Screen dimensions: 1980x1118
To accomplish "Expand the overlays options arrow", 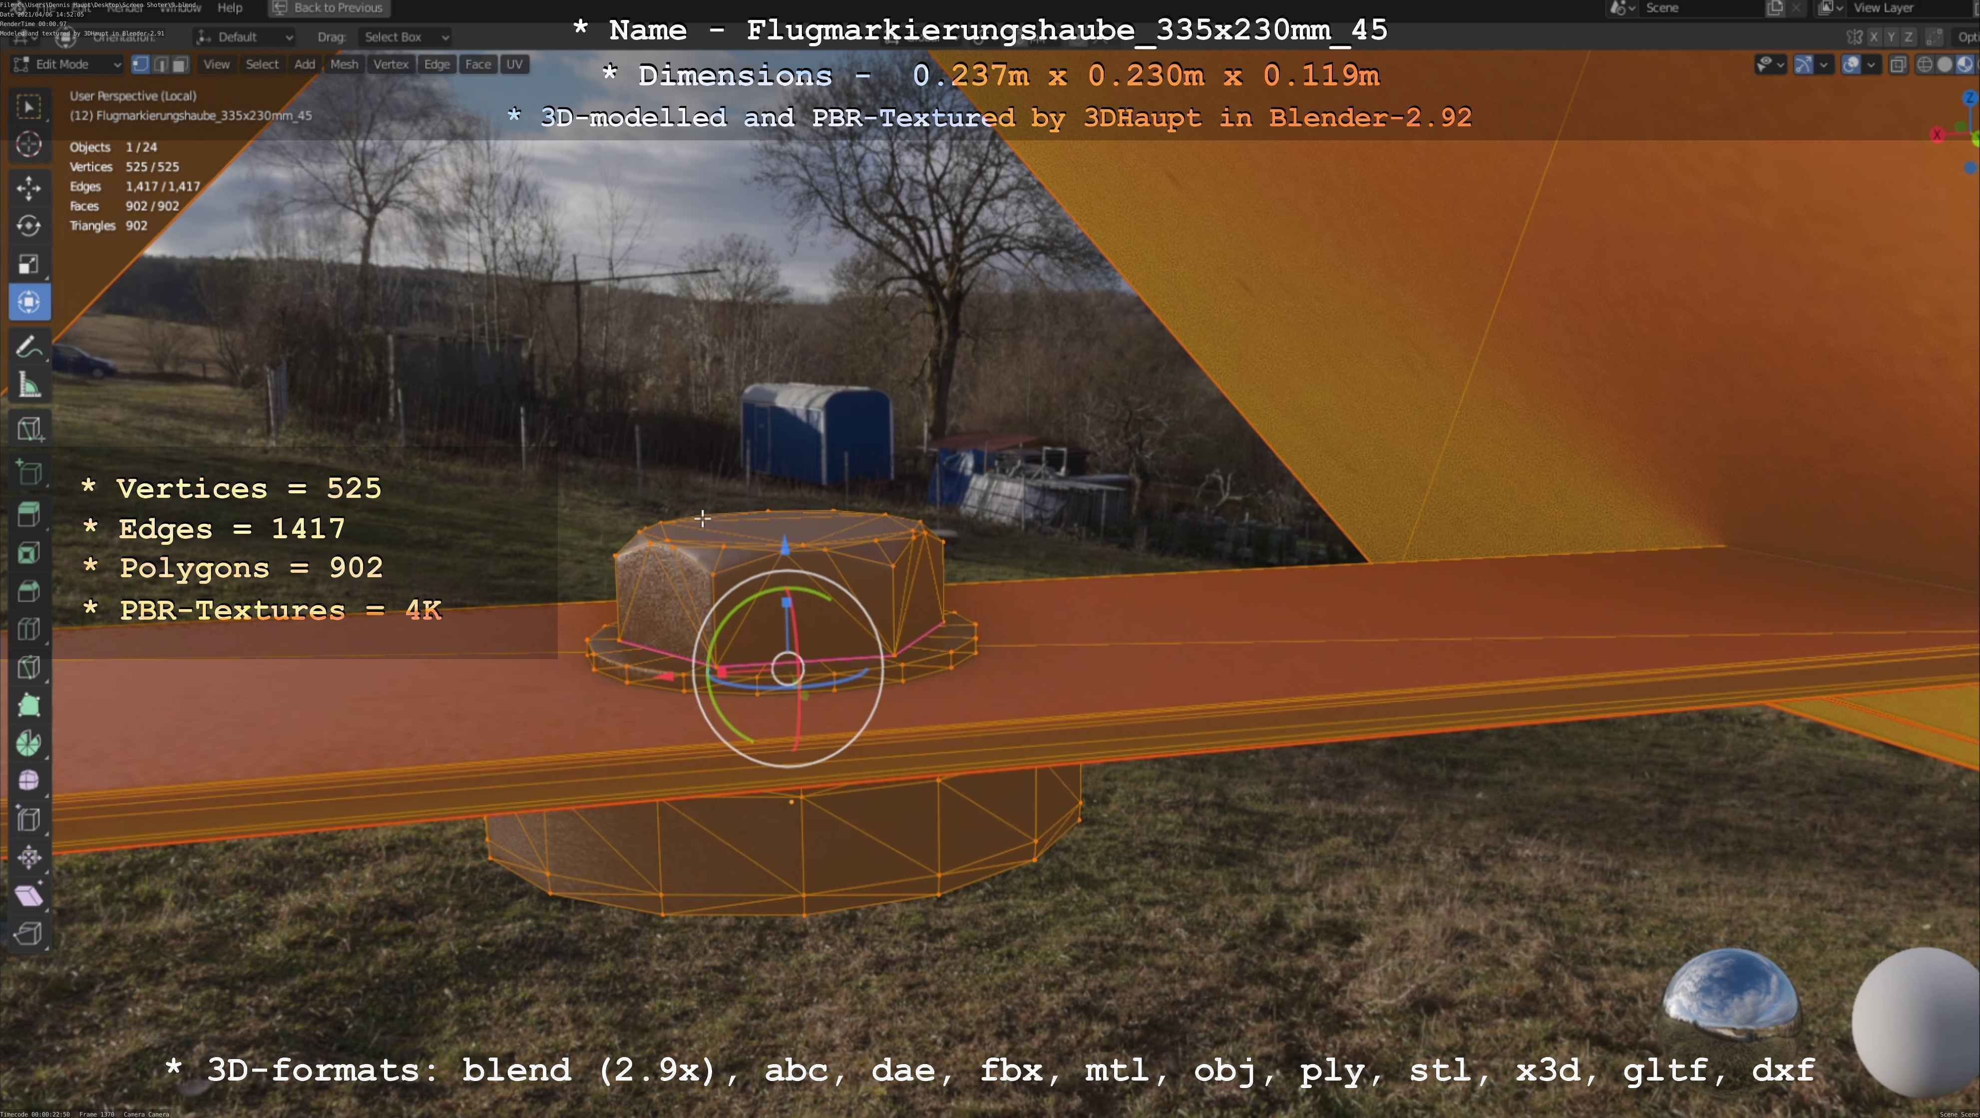I will (x=1872, y=64).
